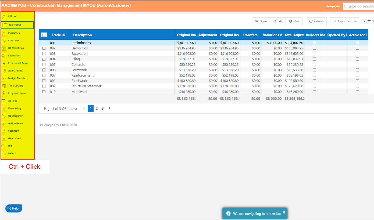Tick the select-all checkbox in header
374x220 pixels.
(44, 35)
